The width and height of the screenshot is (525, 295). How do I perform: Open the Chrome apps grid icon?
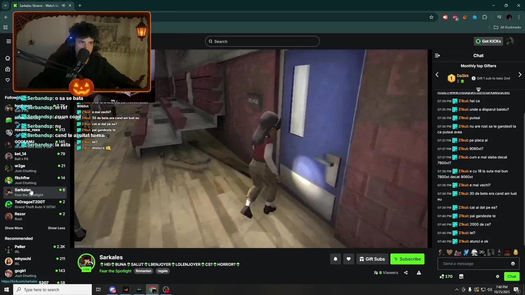click(x=5, y=27)
